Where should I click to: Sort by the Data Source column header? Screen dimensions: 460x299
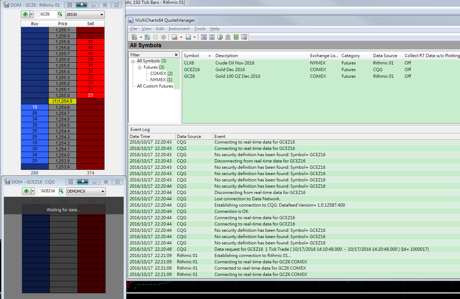[x=387, y=56]
